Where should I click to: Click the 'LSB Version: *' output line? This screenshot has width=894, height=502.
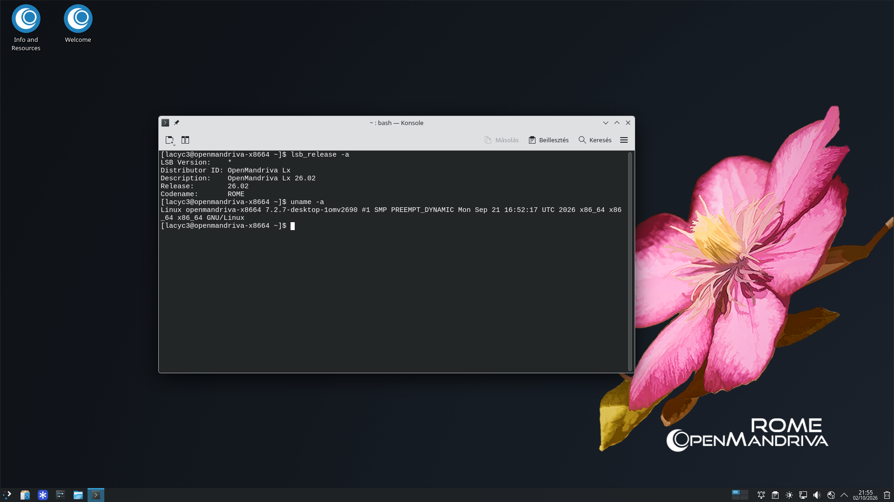point(196,163)
